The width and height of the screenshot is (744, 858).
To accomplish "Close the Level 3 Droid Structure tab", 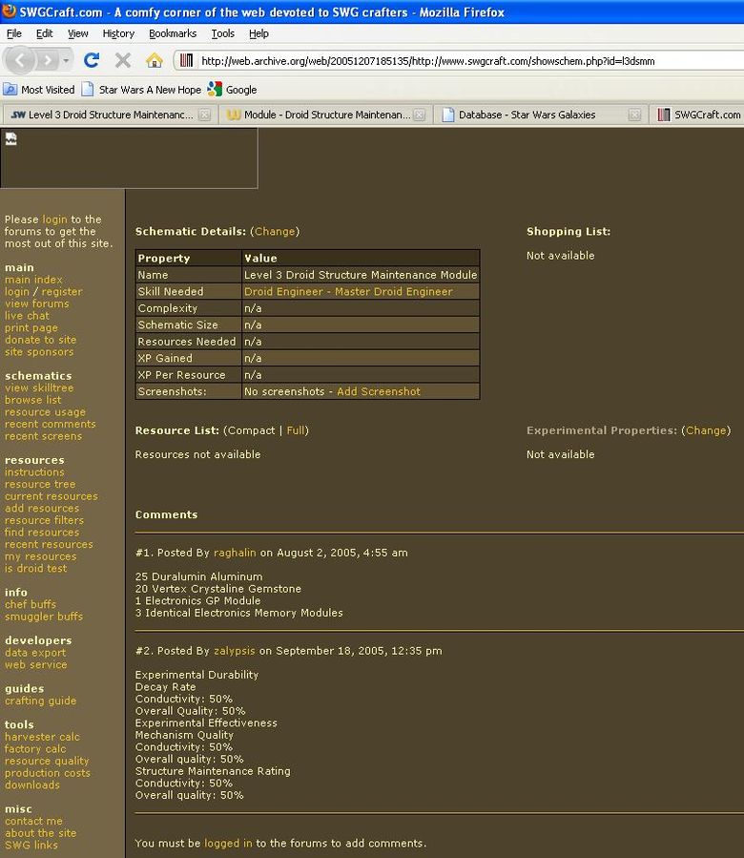I will (x=204, y=115).
